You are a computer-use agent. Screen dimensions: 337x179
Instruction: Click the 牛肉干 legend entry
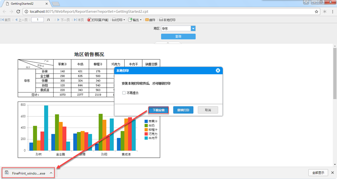point(151,138)
